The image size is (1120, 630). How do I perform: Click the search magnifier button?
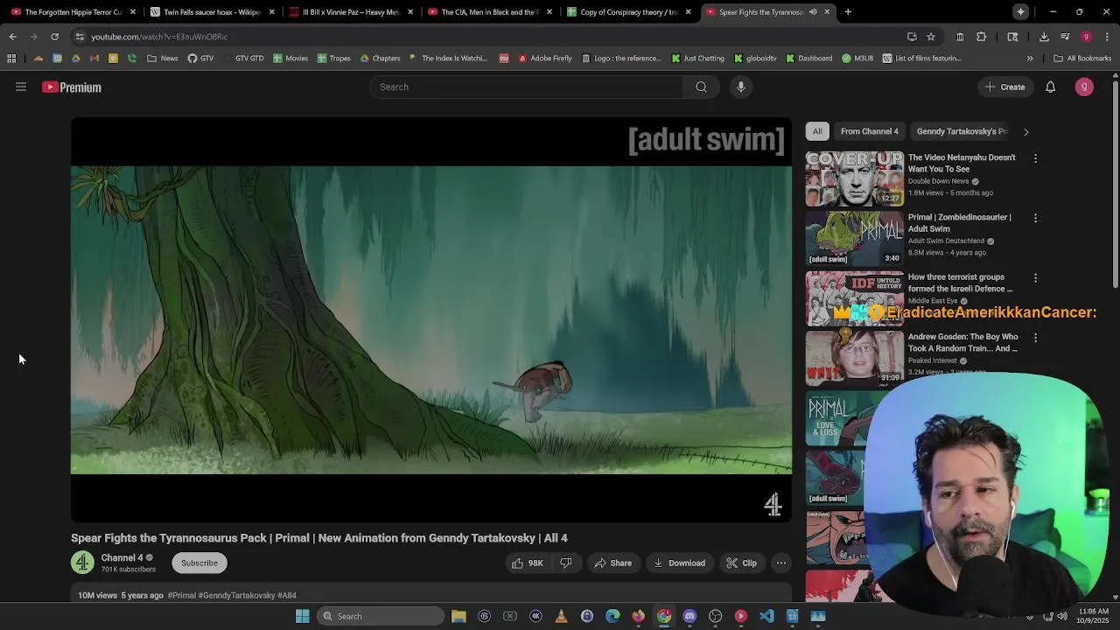[x=701, y=87]
